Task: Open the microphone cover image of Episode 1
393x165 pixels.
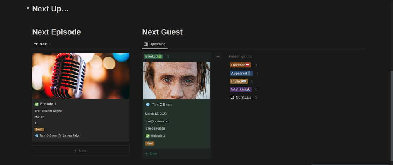Action: 81,76
